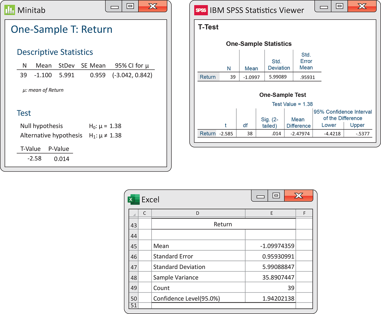
Task: Click SPSS t statistic value -2.585
Action: point(226,134)
